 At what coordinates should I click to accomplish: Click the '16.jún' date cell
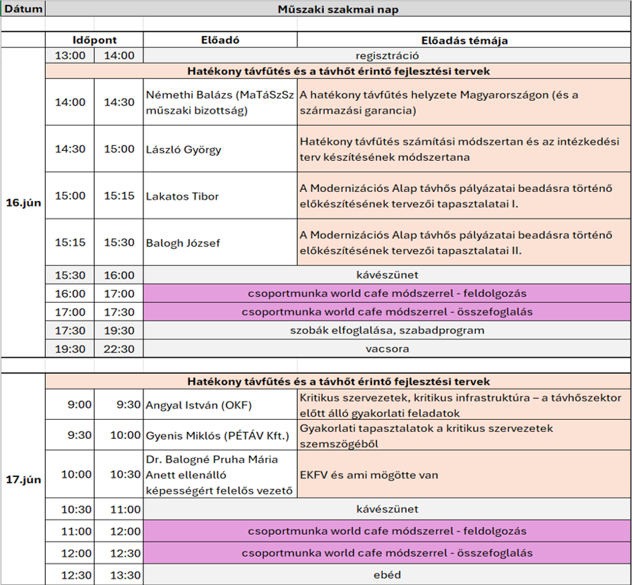(x=23, y=203)
